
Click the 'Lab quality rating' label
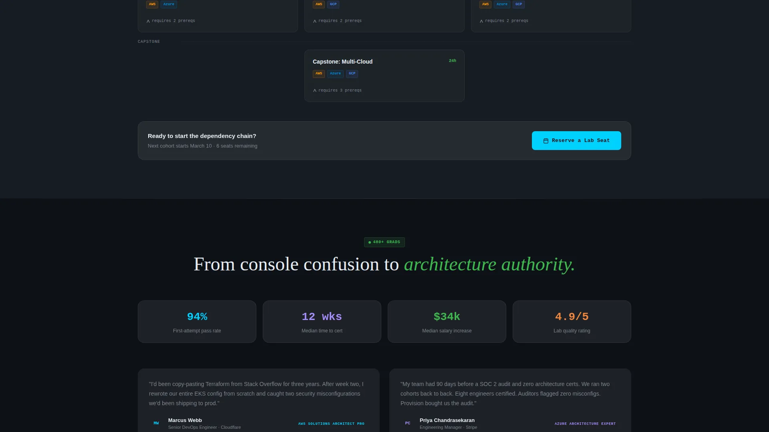click(x=572, y=331)
